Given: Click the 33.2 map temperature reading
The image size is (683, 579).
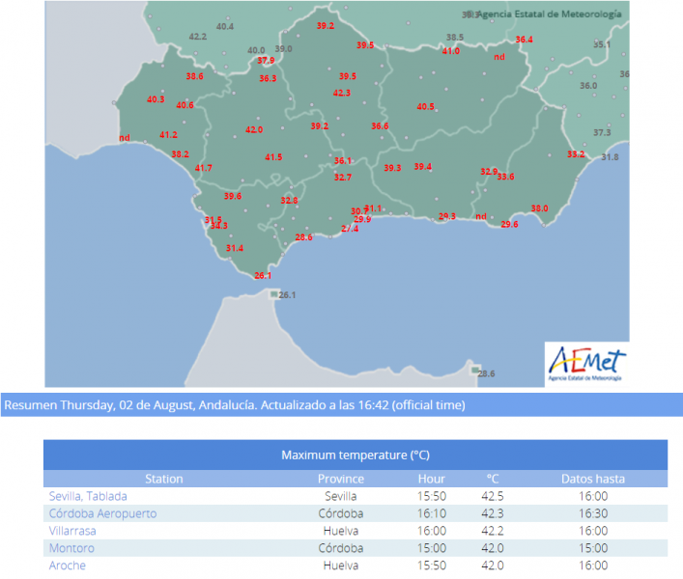Looking at the screenshot, I should [576, 154].
